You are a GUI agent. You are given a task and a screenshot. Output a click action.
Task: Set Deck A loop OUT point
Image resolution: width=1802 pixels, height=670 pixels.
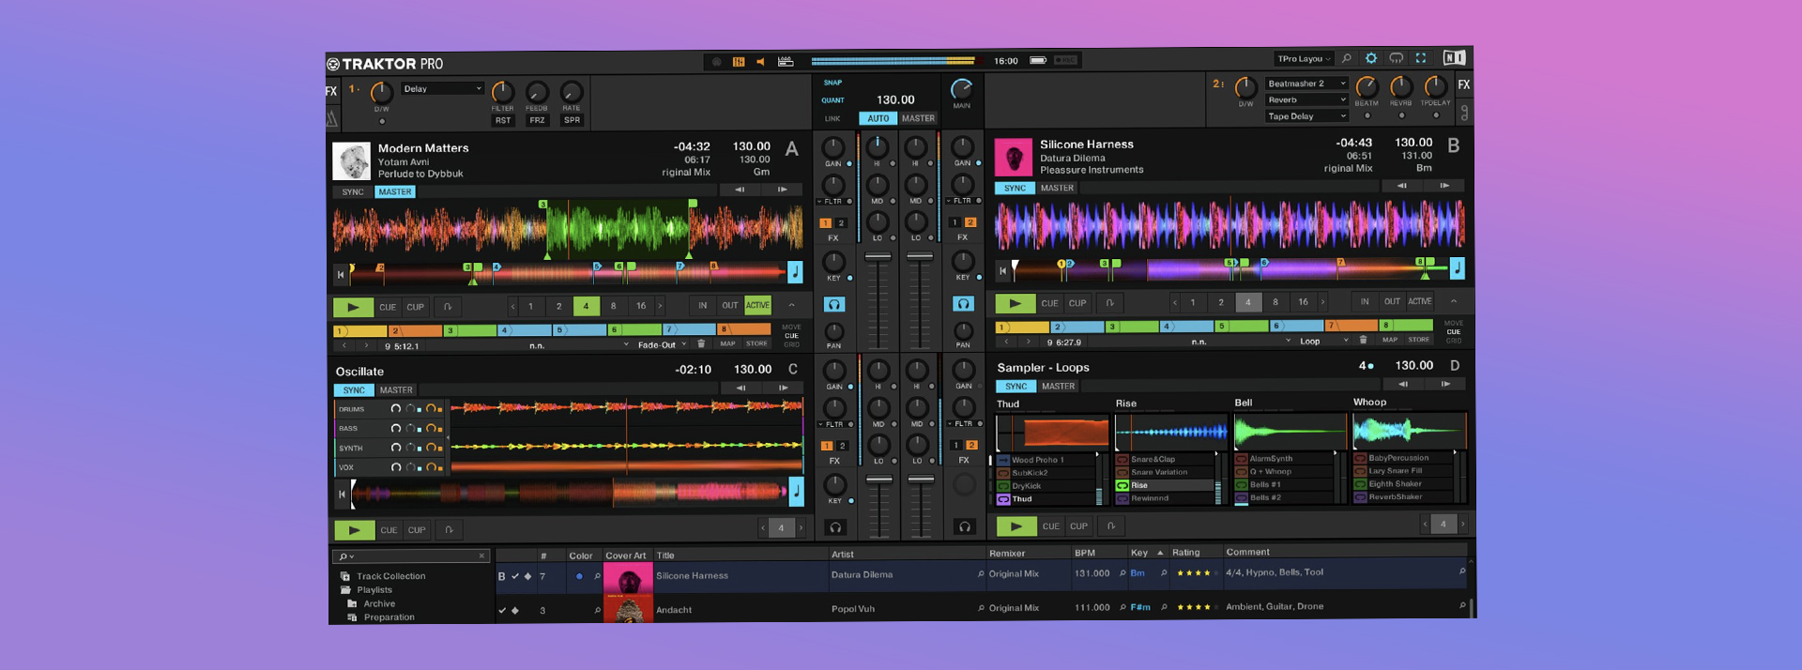[730, 305]
